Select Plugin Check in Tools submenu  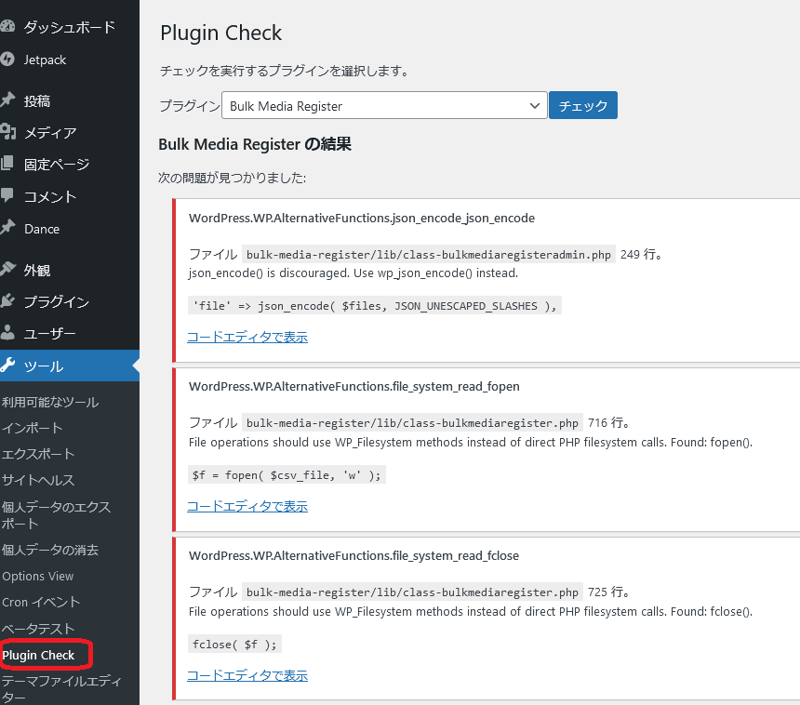click(x=38, y=655)
